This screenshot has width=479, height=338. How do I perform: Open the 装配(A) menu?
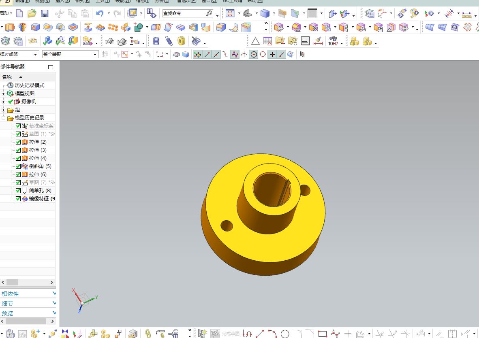123,1
